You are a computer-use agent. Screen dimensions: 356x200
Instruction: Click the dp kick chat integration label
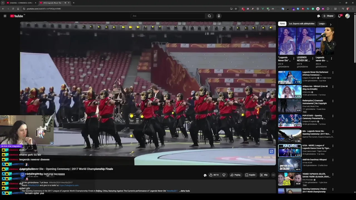pos(11,146)
